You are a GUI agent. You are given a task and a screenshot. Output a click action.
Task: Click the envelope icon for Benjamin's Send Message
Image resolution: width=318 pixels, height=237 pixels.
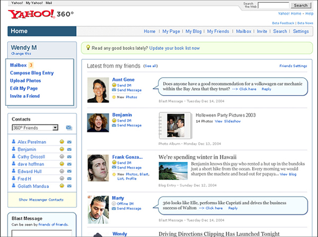[x=114, y=125]
